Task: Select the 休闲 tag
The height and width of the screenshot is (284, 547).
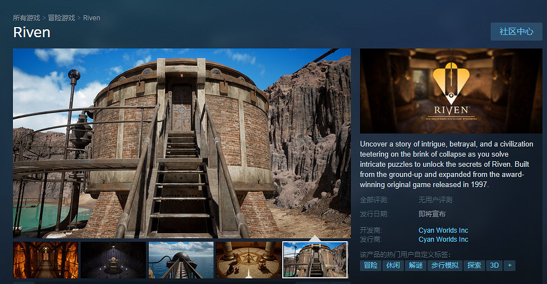Action: [x=393, y=265]
